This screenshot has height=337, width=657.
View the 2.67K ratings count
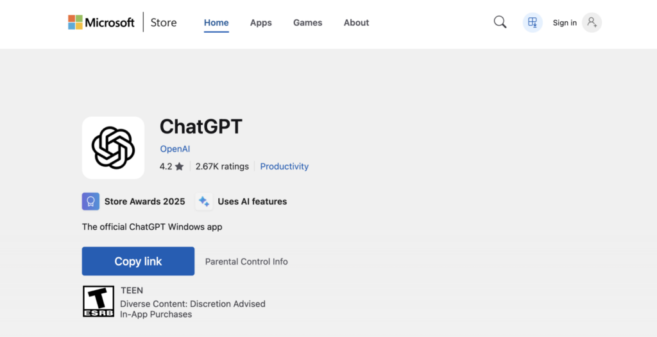222,166
